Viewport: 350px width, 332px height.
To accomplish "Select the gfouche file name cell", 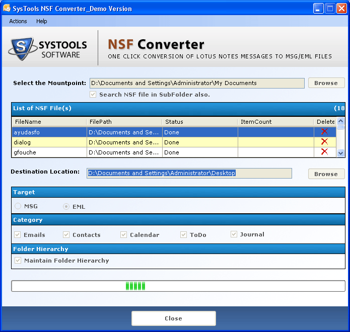I will [x=49, y=152].
